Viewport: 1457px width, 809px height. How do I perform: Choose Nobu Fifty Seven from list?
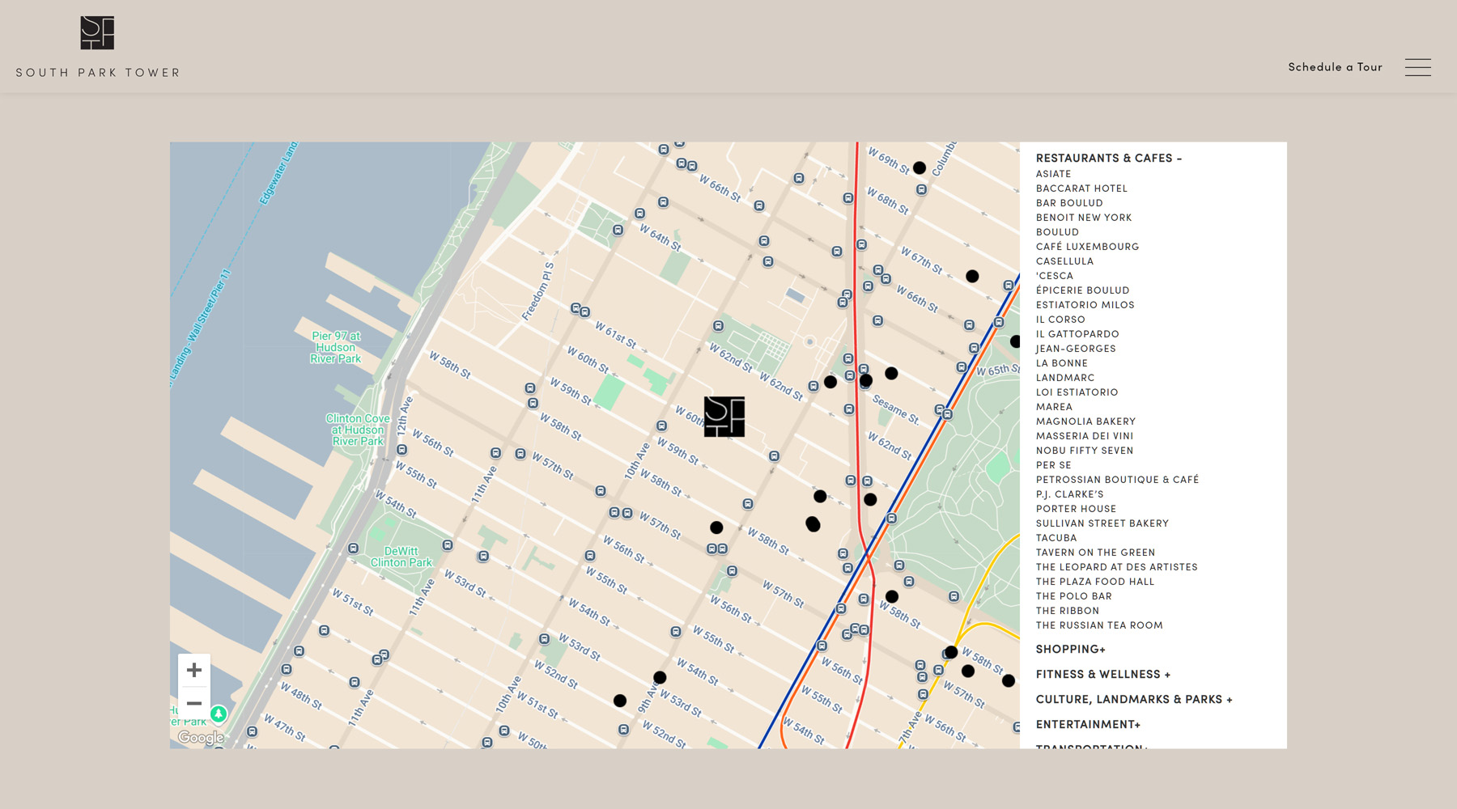[x=1085, y=451]
